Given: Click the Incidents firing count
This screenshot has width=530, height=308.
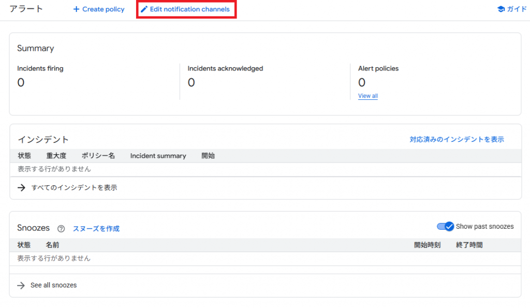Looking at the screenshot, I should coord(21,82).
